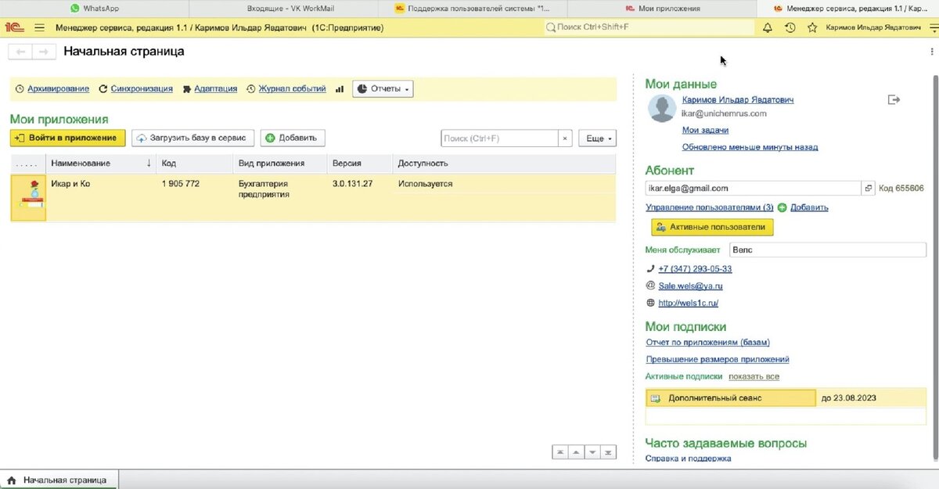Switch to the WhatsApp browser tab

pos(95,9)
